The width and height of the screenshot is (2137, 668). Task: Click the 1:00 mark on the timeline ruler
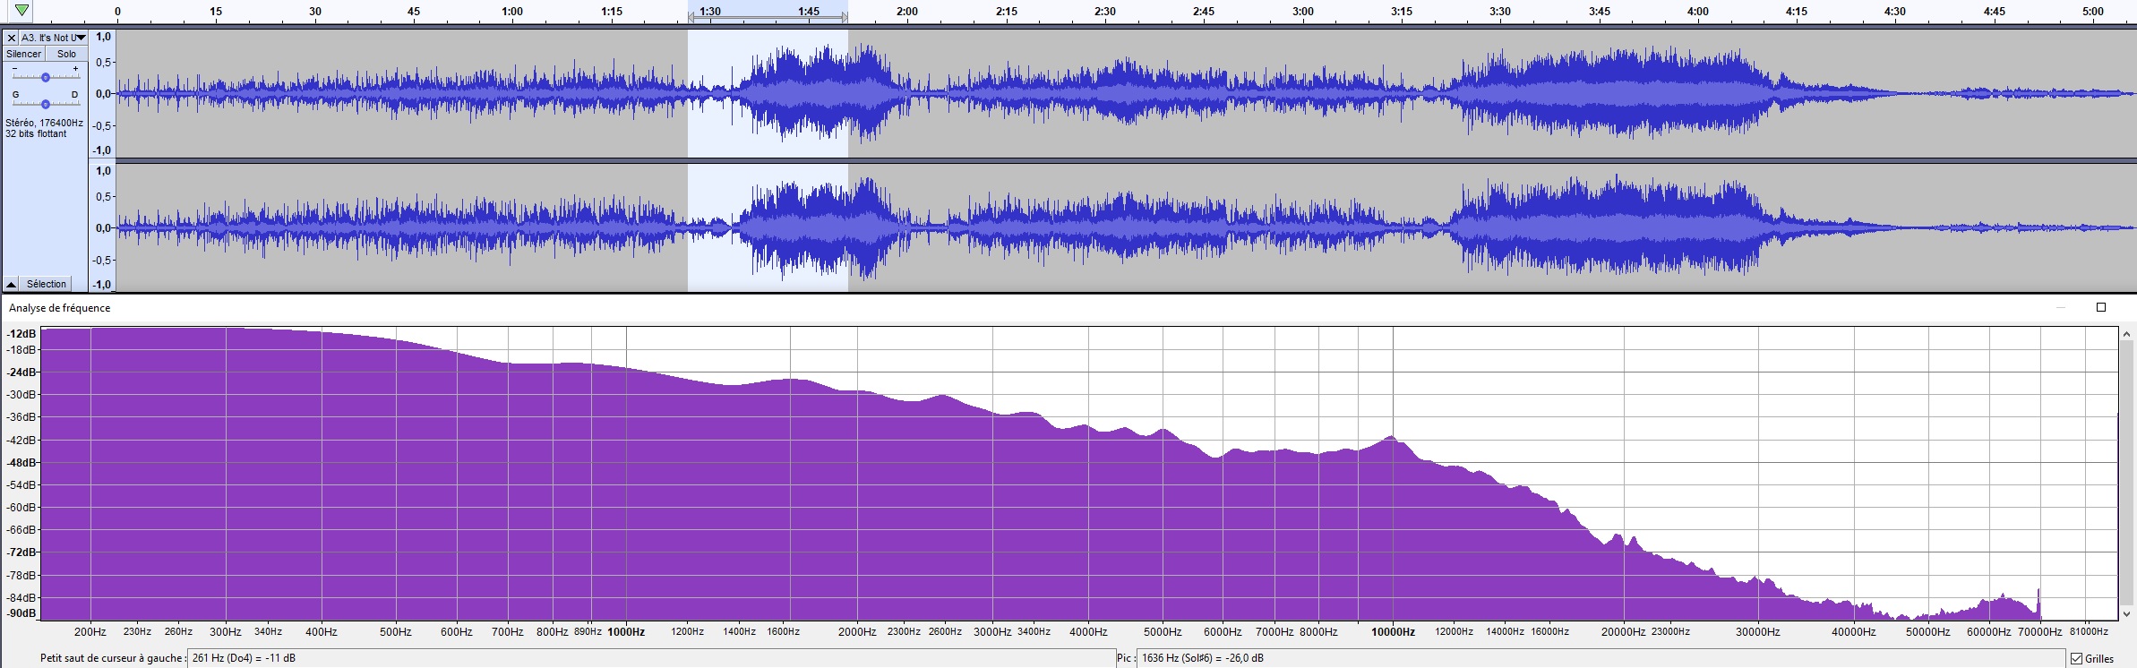[x=512, y=12]
